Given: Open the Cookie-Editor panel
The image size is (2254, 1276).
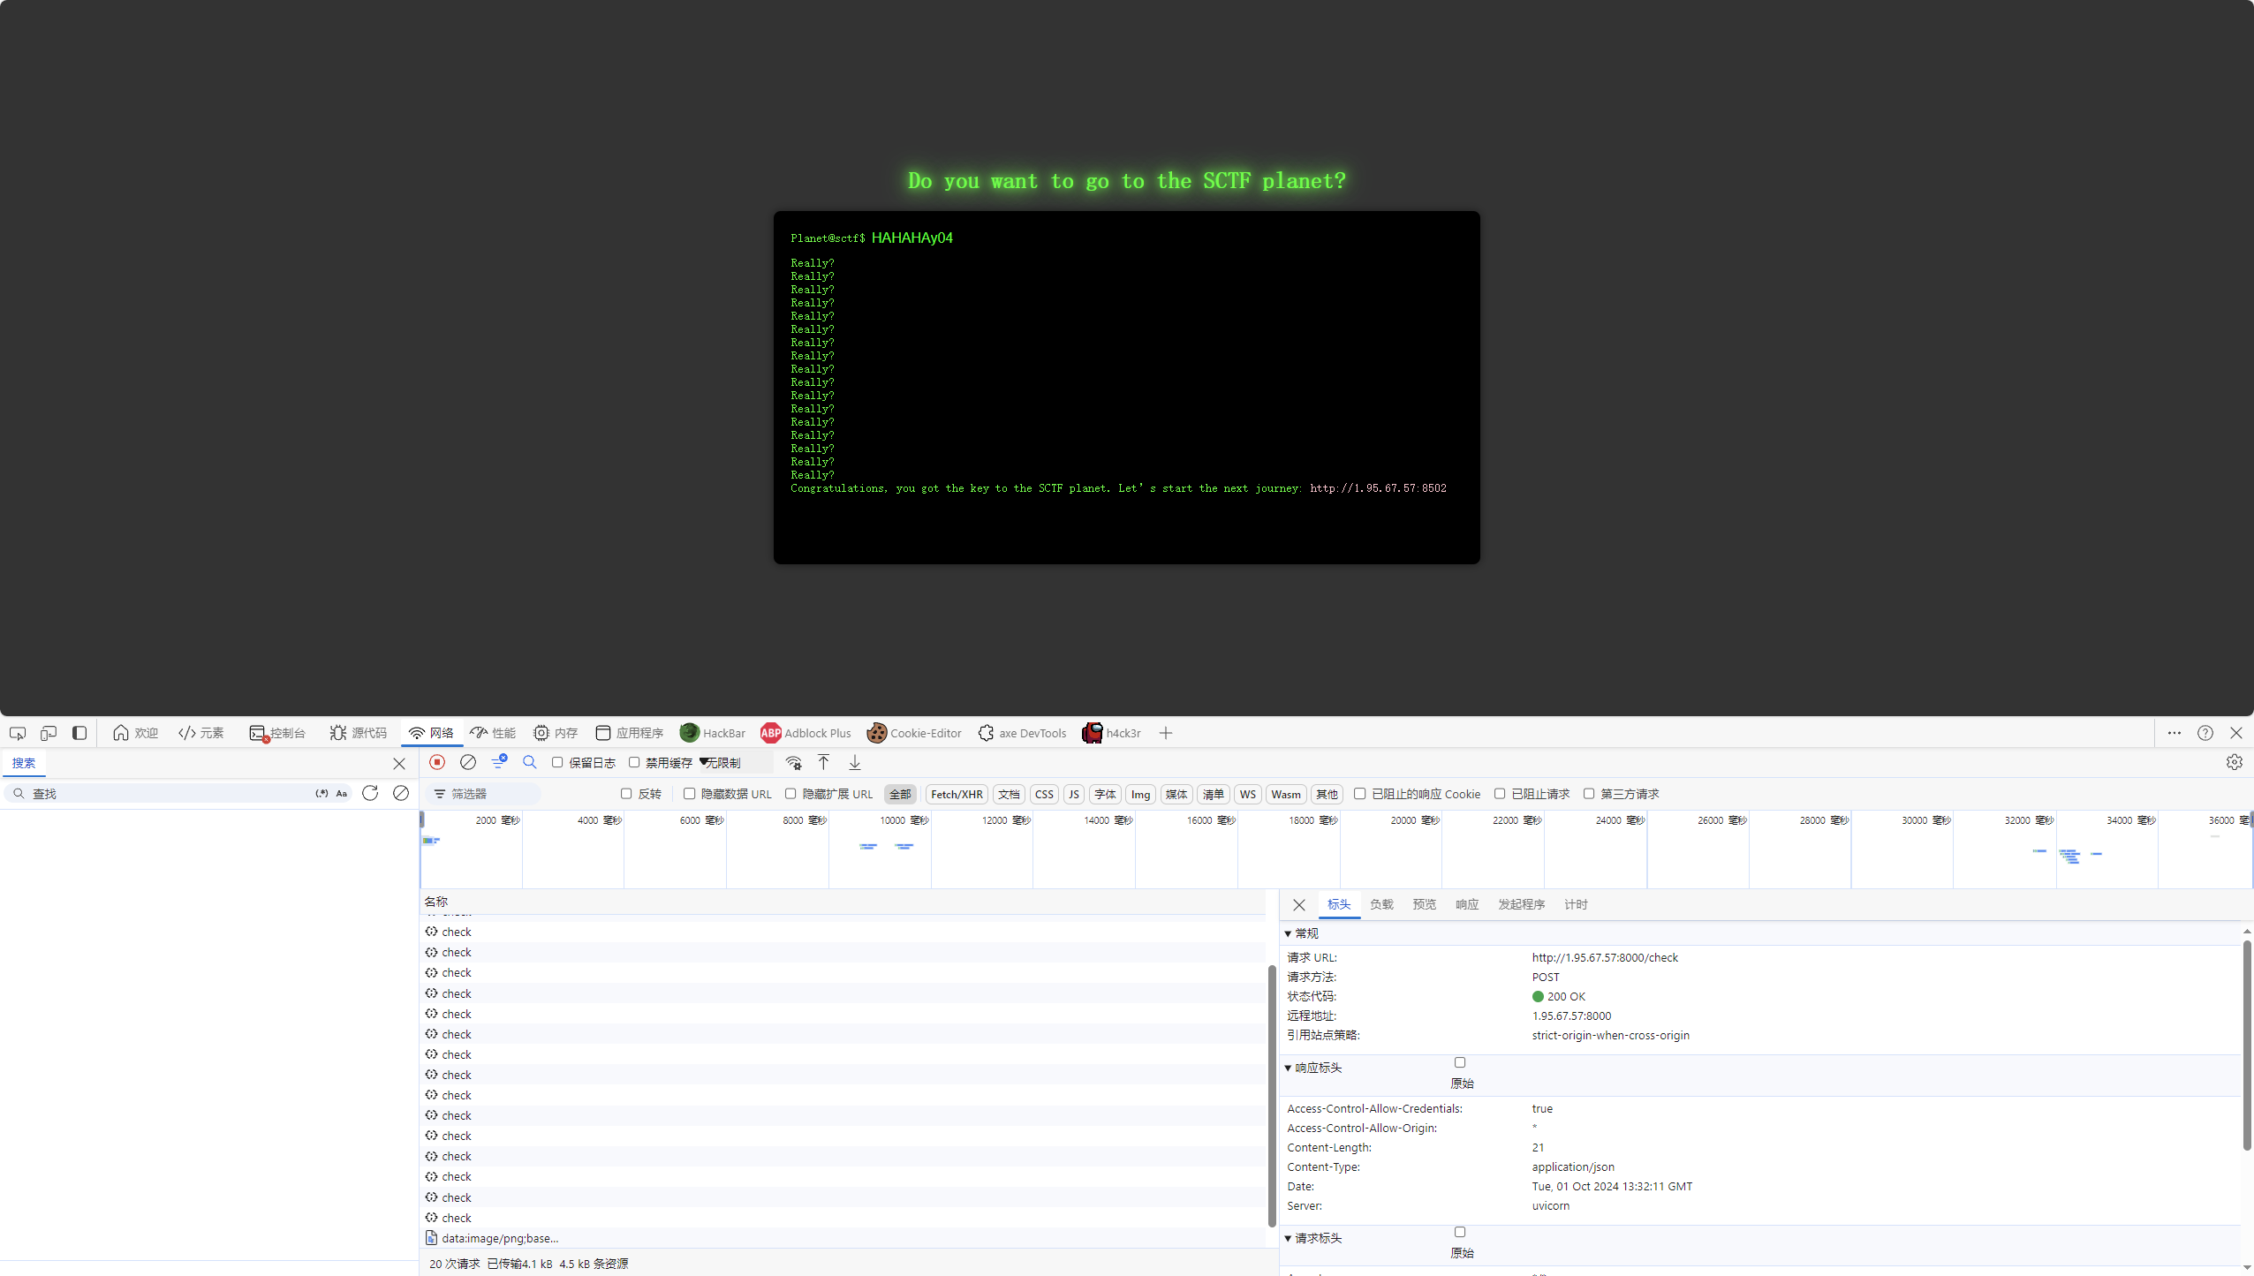Looking at the screenshot, I should 914,733.
